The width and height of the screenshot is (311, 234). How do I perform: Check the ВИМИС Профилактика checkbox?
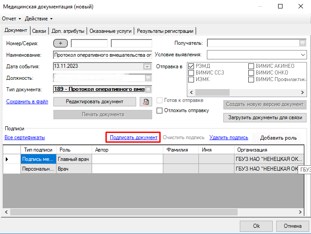[251, 79]
